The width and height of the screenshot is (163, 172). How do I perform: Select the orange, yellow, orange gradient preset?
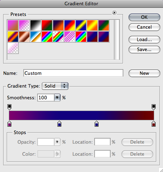click(92, 25)
